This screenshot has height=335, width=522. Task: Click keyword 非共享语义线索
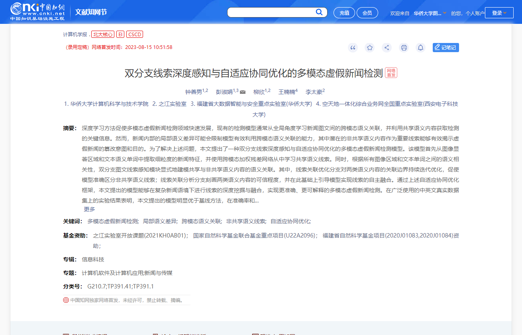[x=246, y=221]
